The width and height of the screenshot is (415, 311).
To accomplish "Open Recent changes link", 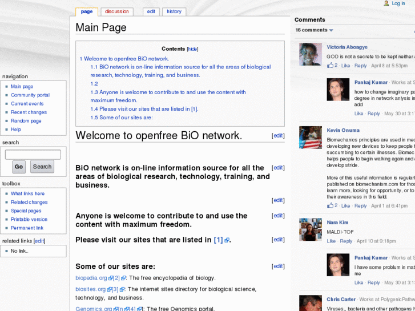I will [29, 112].
